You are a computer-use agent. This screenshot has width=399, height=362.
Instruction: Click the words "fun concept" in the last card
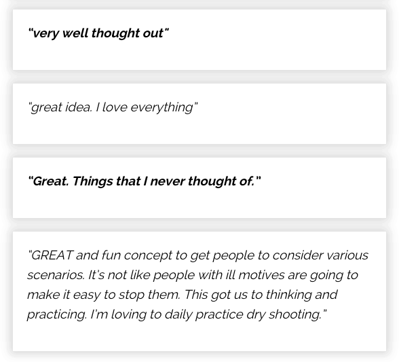point(137,255)
